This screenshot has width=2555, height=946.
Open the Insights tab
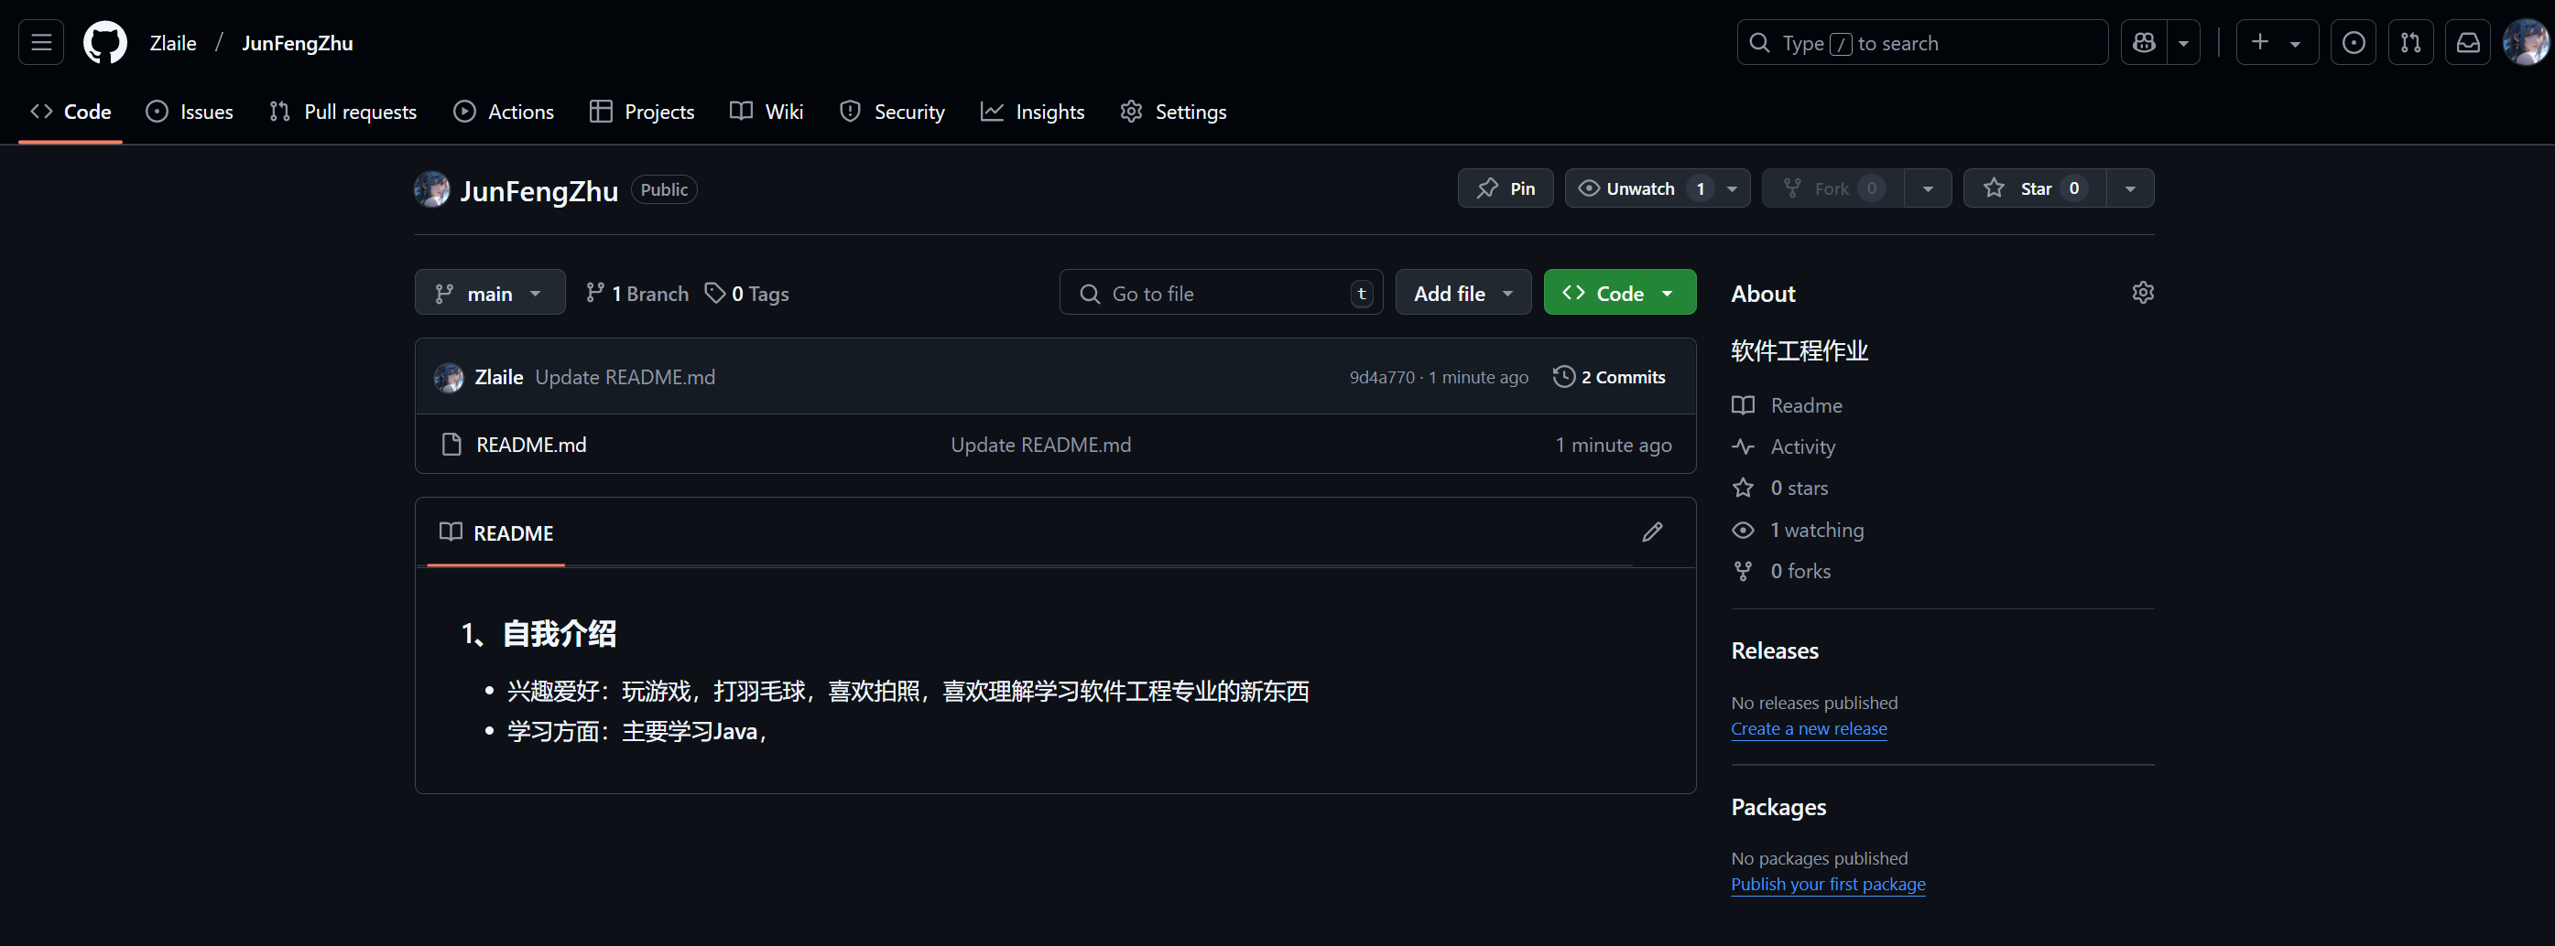pos(1032,112)
